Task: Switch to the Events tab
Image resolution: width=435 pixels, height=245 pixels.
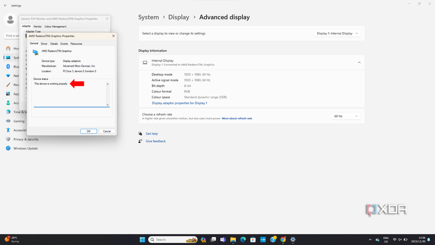Action: (x=64, y=44)
